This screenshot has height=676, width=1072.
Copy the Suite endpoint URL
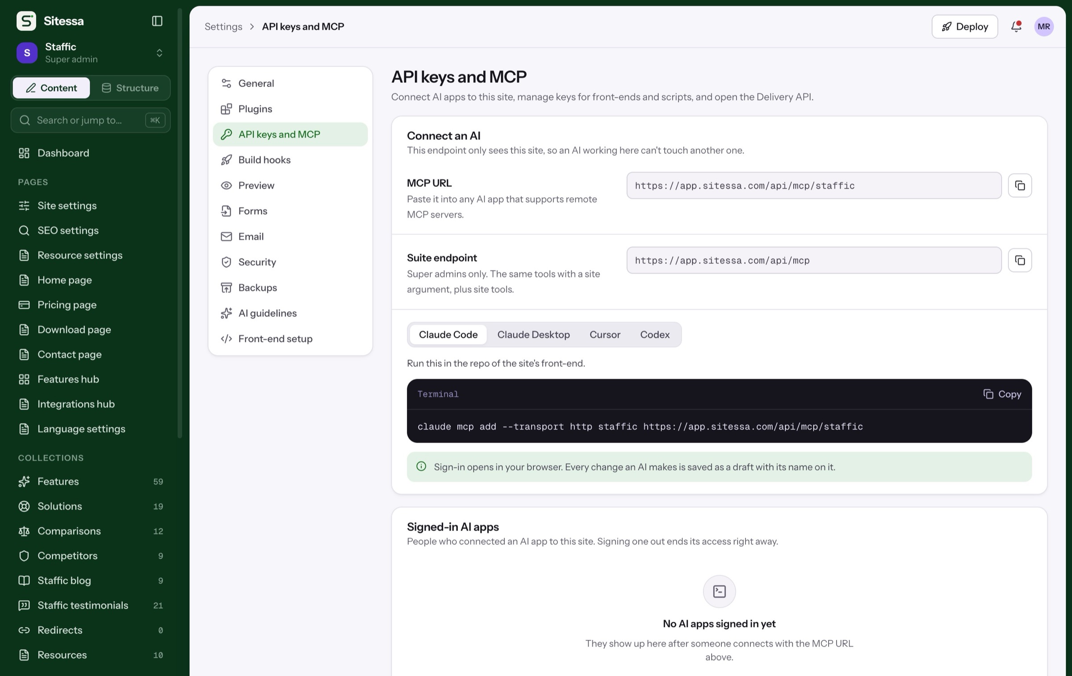coord(1020,260)
